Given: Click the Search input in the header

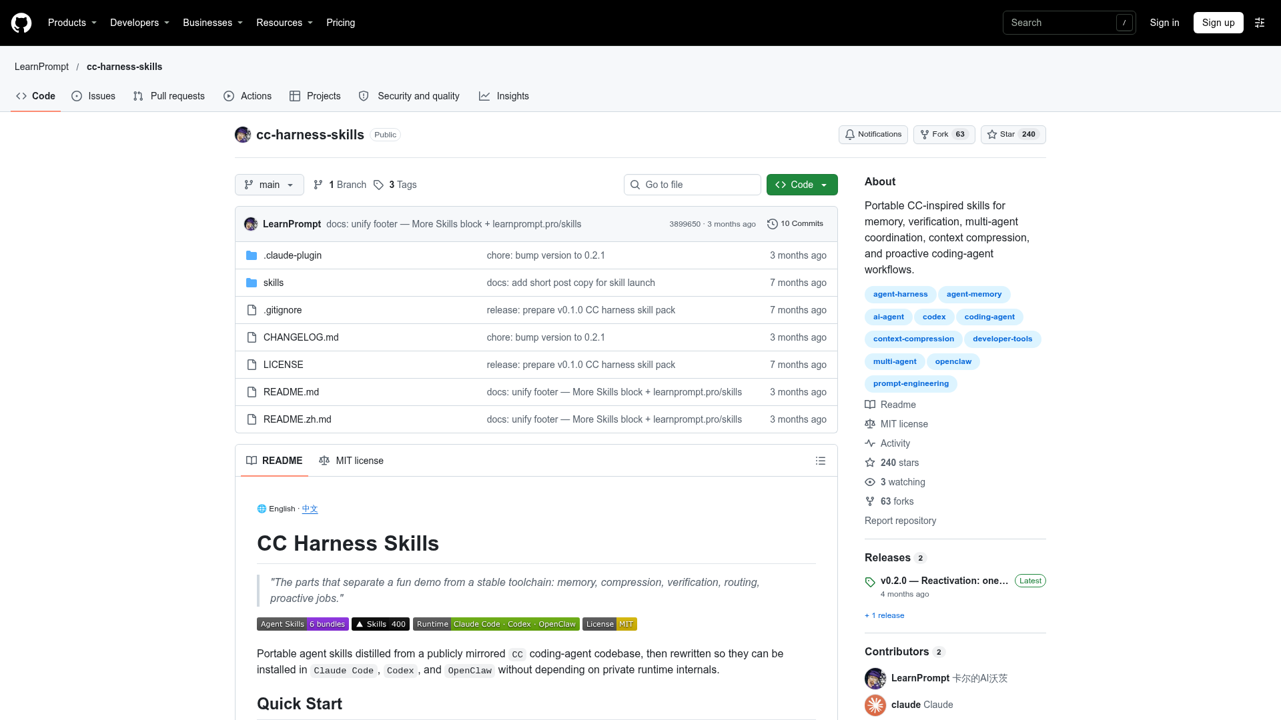Looking at the screenshot, I should coord(1070,23).
